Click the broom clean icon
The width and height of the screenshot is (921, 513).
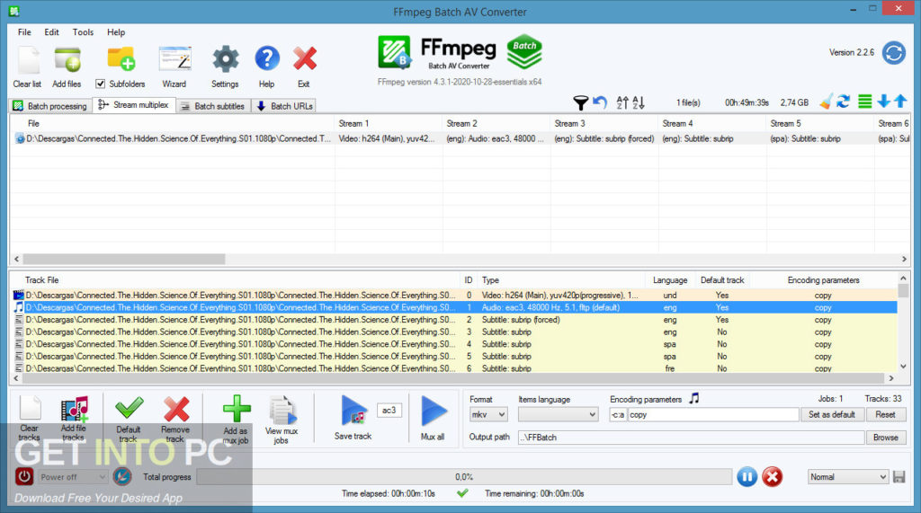(x=826, y=102)
